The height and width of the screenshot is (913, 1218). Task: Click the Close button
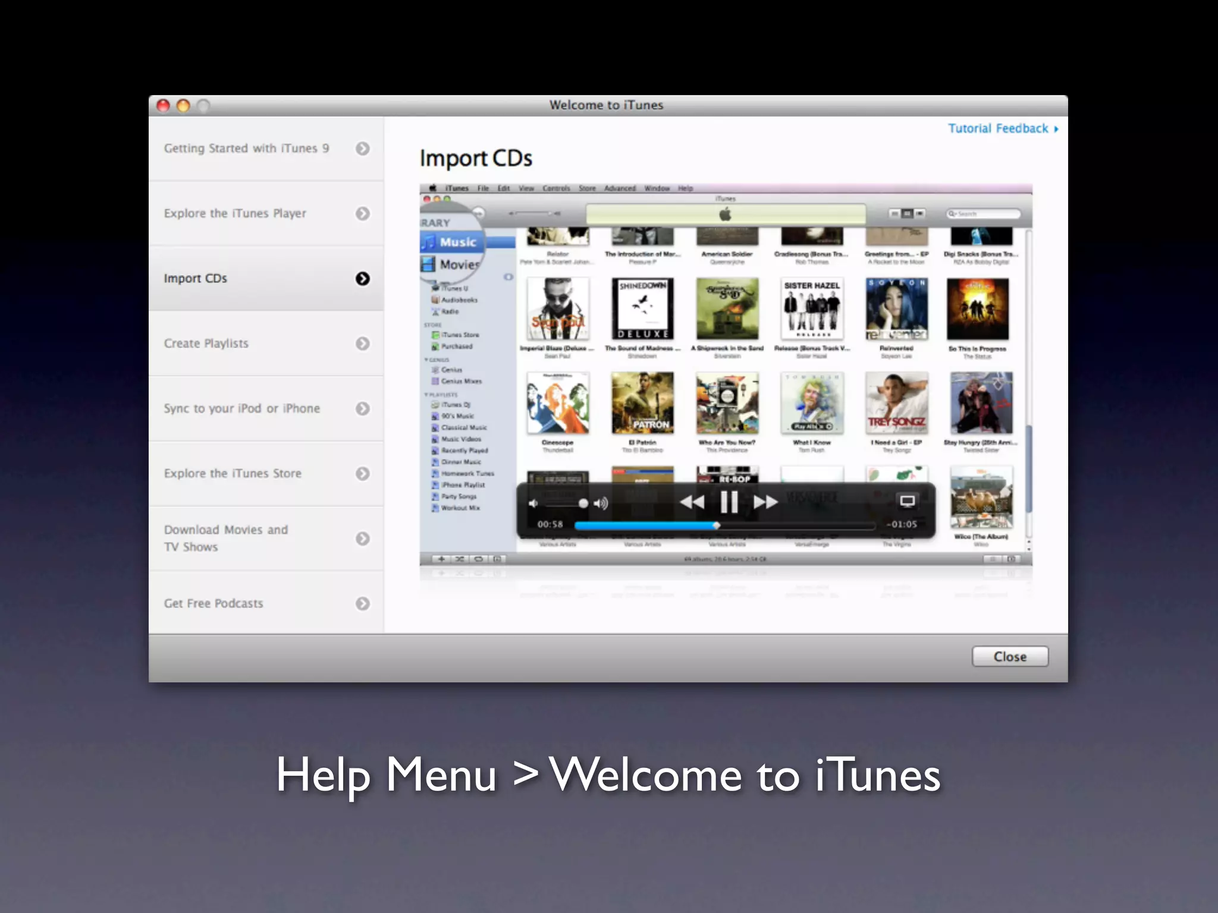[x=1010, y=657]
